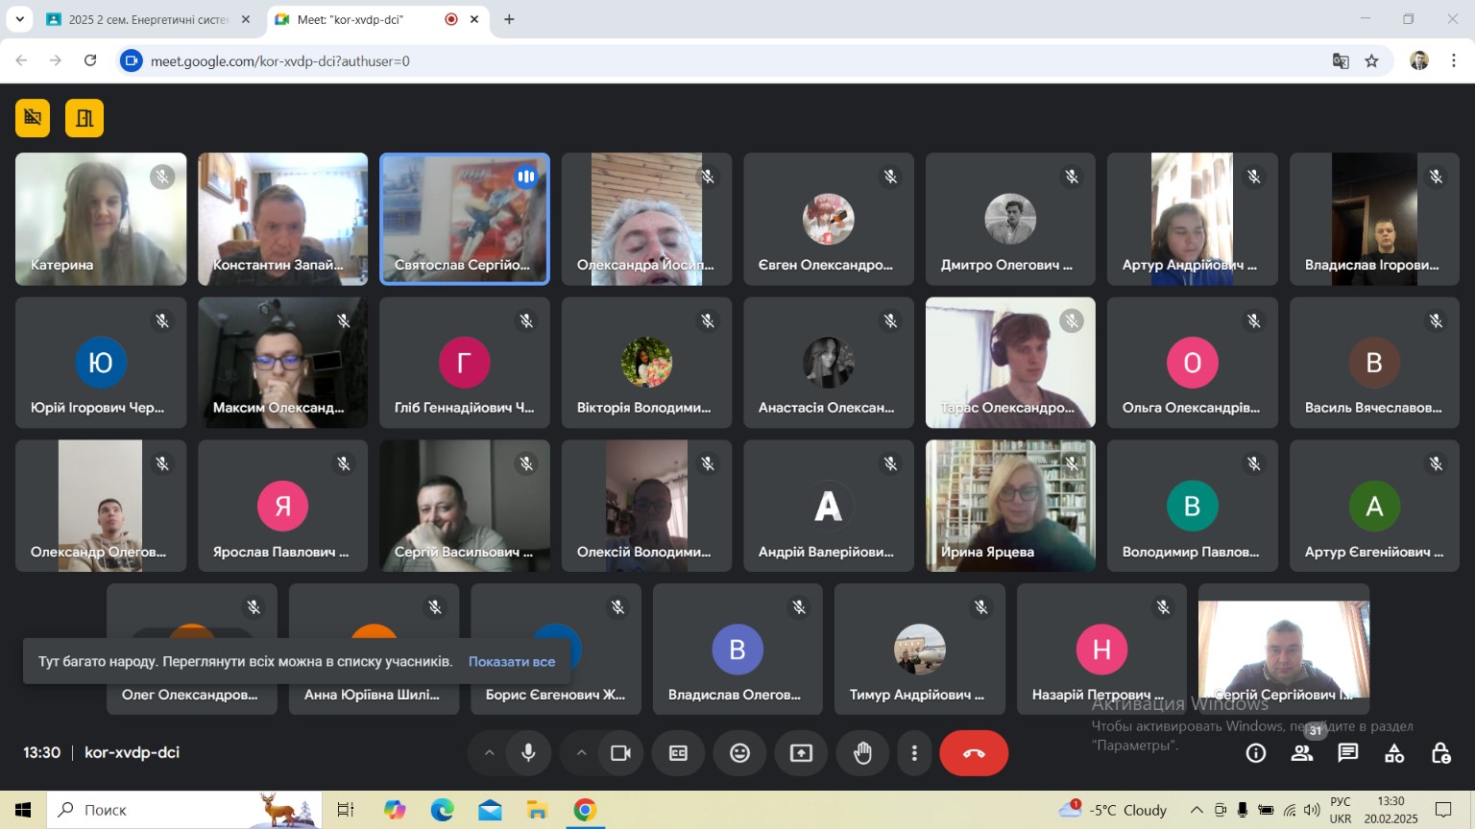Image resolution: width=1475 pixels, height=829 pixels.
Task: Open Microsoft Edge from the taskbar
Action: (x=443, y=810)
